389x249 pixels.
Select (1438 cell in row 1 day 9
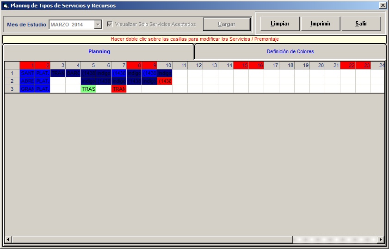point(149,73)
